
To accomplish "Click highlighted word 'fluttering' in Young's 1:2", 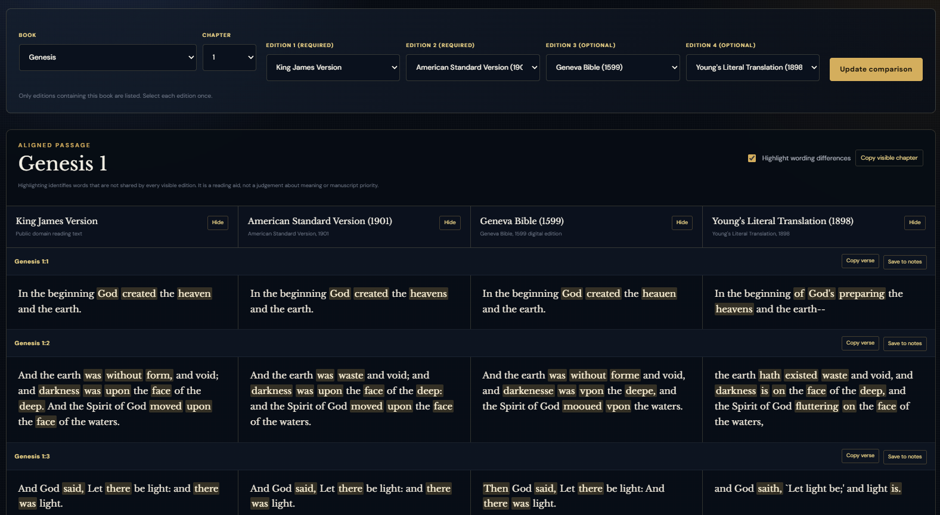I will (817, 406).
